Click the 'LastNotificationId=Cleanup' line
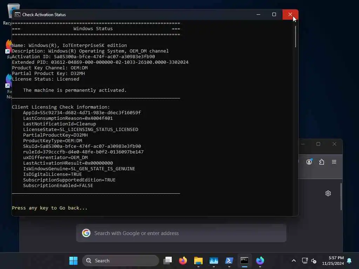Image resolution: width=359 pixels, height=269 pixels. click(x=60, y=124)
